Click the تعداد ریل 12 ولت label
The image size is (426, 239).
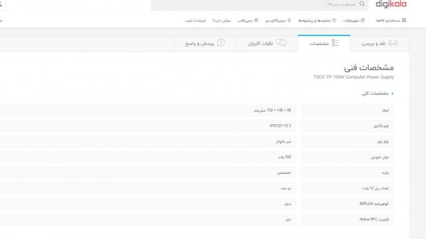(x=375, y=189)
